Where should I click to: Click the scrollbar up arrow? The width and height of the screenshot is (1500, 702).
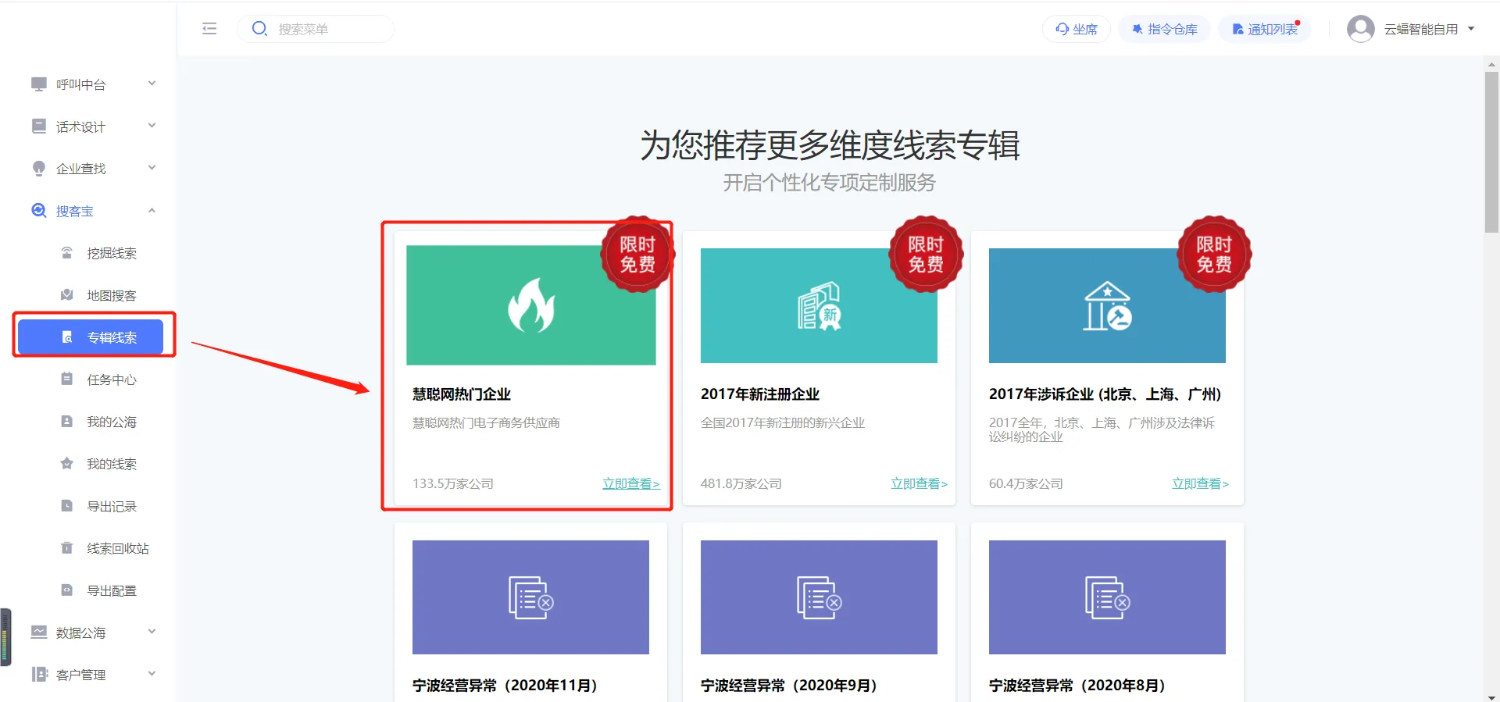(1491, 65)
